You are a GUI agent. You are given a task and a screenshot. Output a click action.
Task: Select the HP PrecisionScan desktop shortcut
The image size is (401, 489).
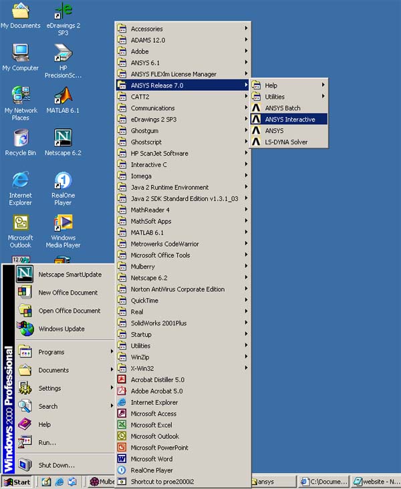(x=63, y=61)
